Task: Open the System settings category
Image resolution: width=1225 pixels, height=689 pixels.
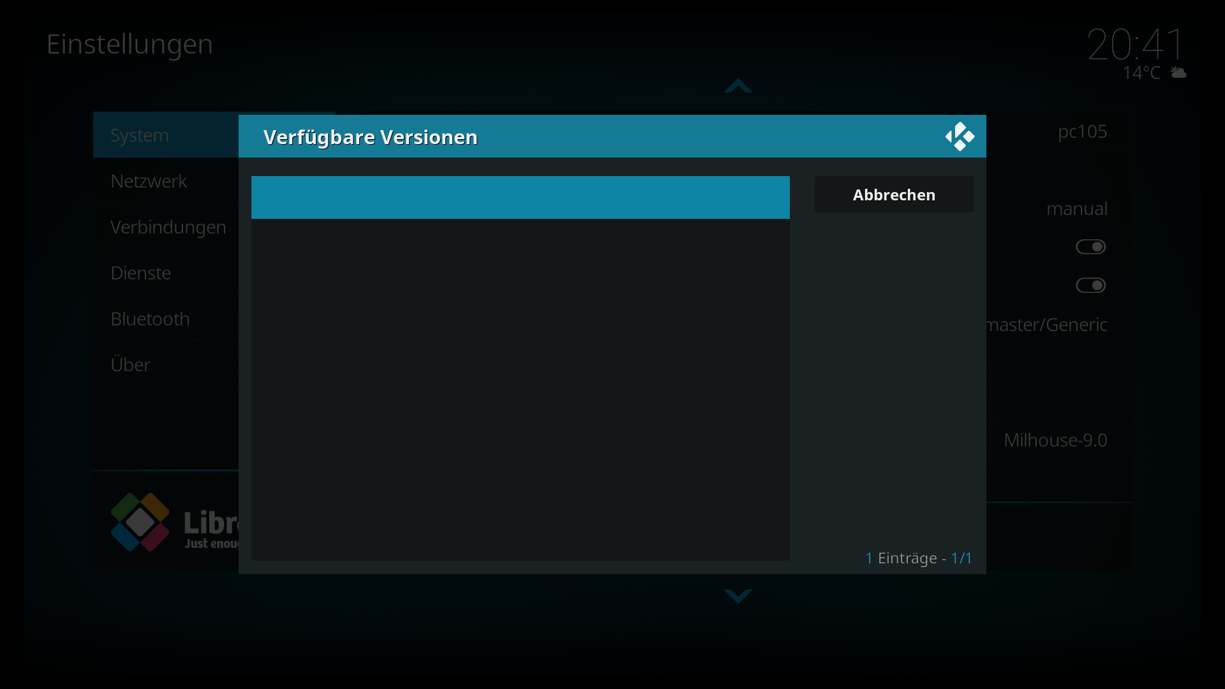Action: pyautogui.click(x=166, y=135)
